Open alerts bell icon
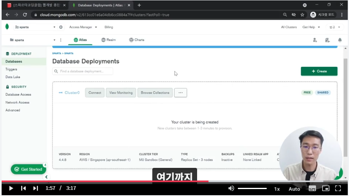 pos(340,40)
